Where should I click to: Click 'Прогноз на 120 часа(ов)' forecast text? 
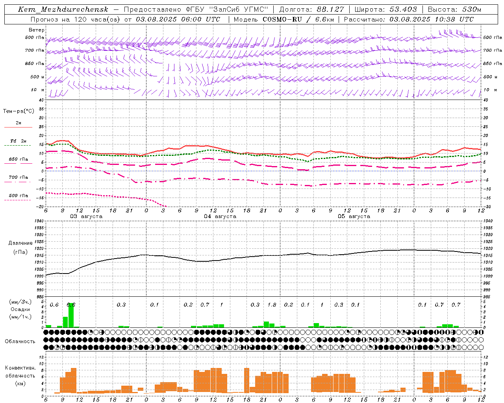tap(75, 19)
